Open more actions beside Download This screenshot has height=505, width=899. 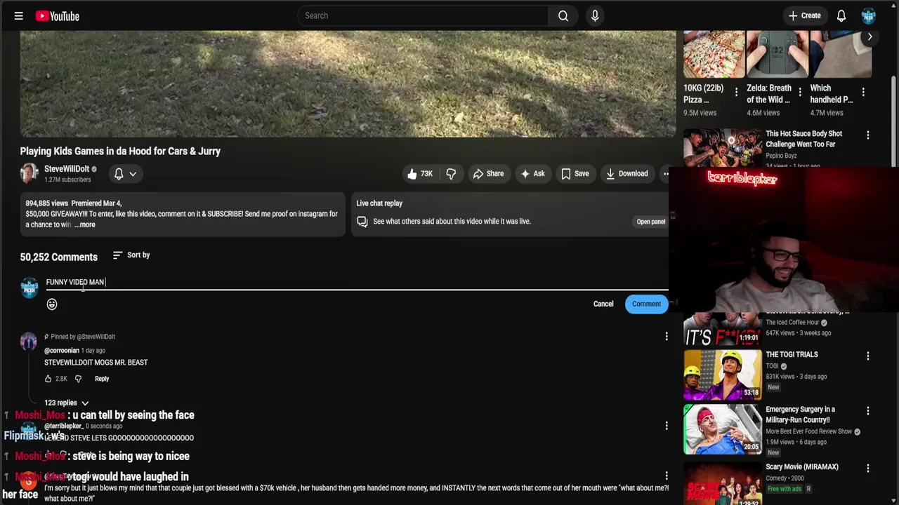point(665,173)
